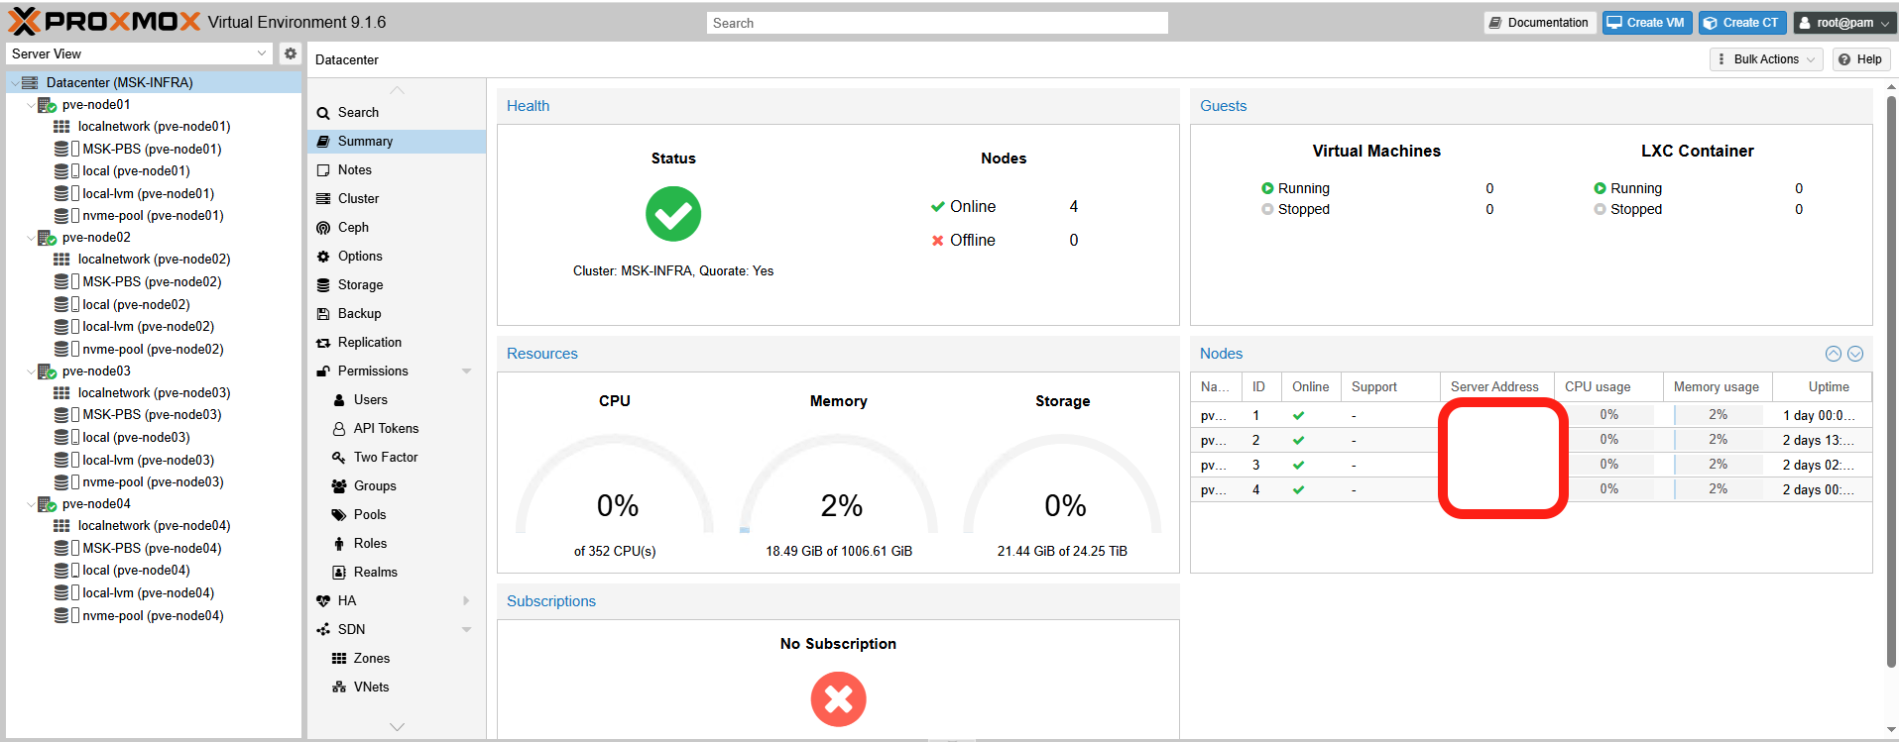Viewport: 1899px width, 742px height.
Task: Click the Roles icon
Action: tap(339, 544)
